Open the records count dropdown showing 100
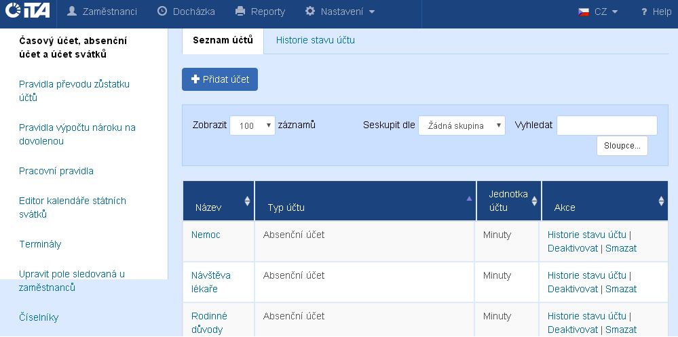This screenshot has height=337, width=678. pyautogui.click(x=252, y=125)
